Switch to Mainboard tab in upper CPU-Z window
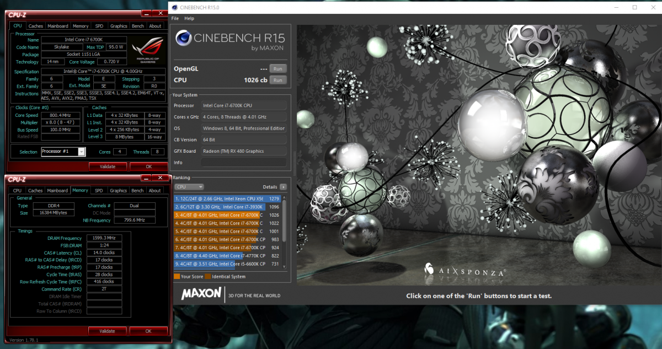662x349 pixels. pos(58,26)
